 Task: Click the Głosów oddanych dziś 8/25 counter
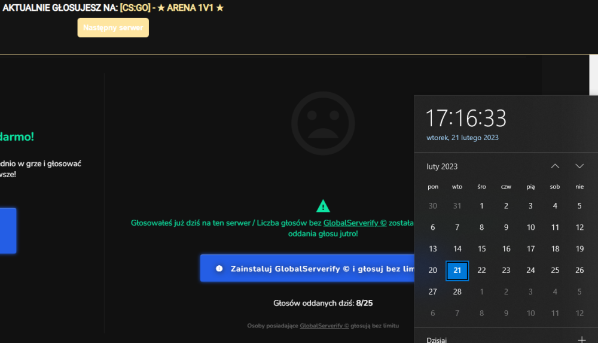pyautogui.click(x=323, y=303)
